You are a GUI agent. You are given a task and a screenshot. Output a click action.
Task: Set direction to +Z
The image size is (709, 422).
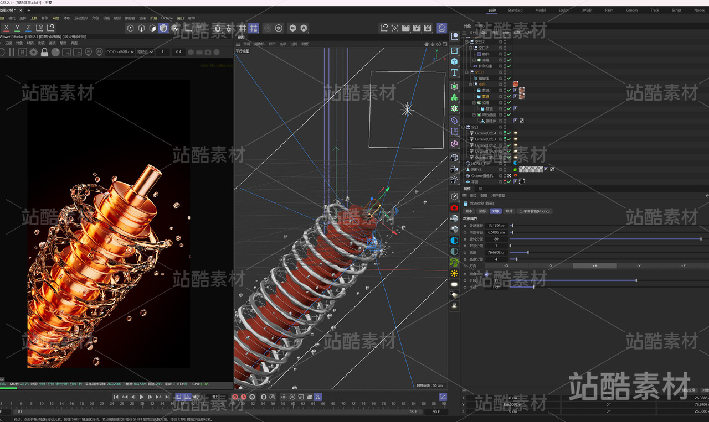click(683, 266)
